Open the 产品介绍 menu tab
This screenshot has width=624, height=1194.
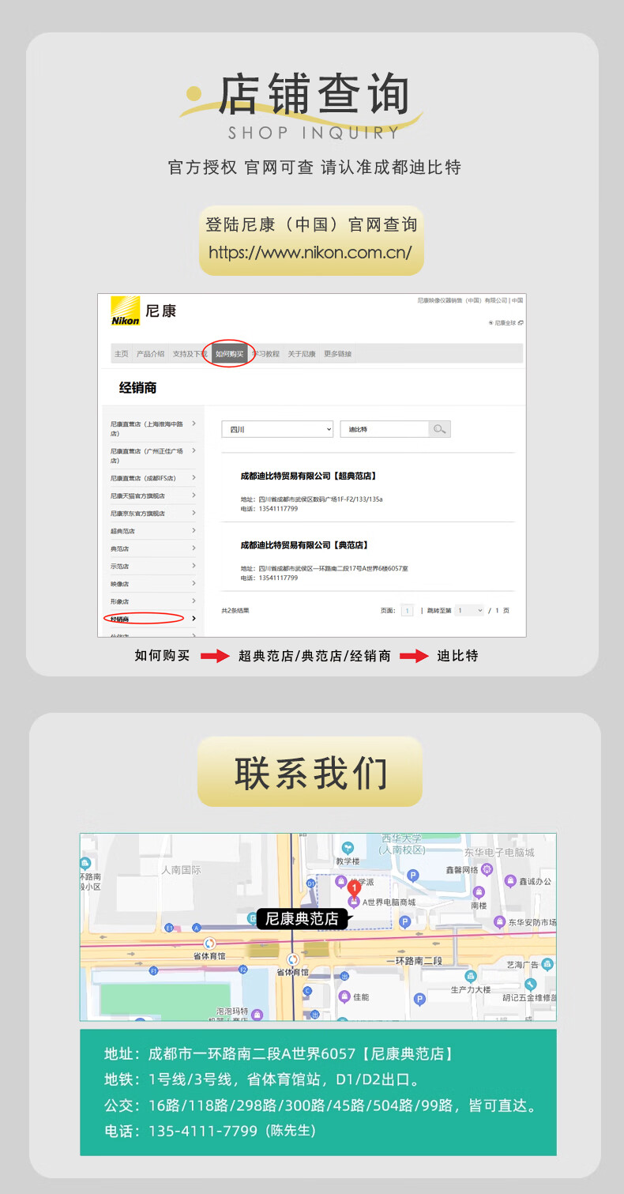150,354
